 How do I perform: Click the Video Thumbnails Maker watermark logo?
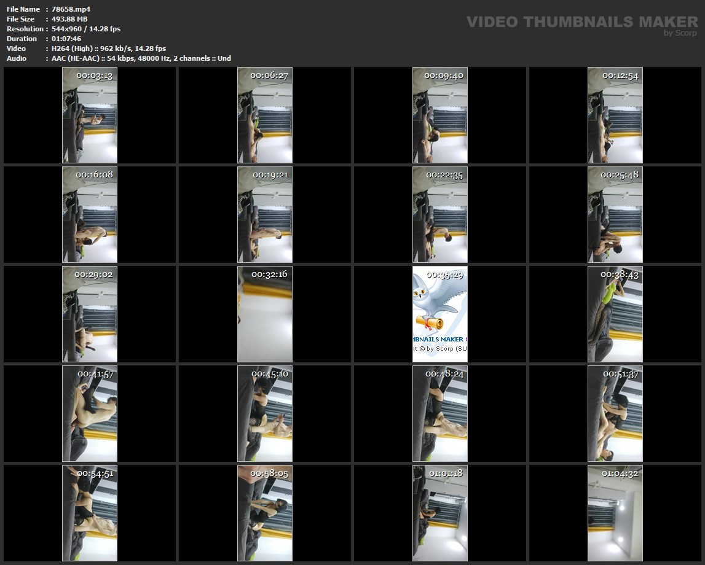(581, 21)
